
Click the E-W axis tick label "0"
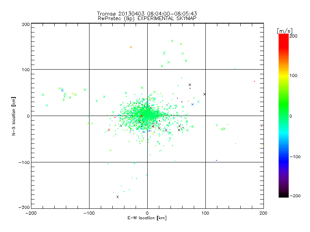pos(147,213)
